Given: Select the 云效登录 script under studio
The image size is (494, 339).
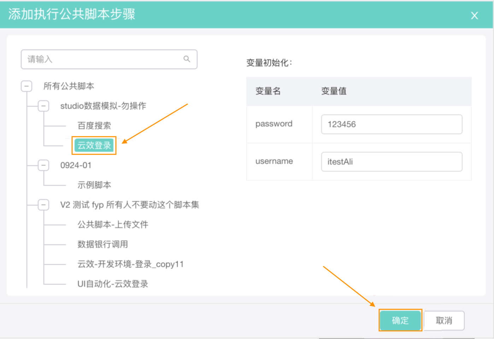Looking at the screenshot, I should point(94,145).
